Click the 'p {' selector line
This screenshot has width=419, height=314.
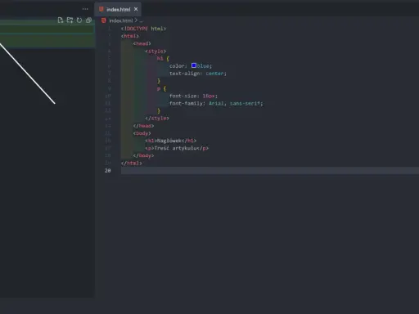pos(161,88)
